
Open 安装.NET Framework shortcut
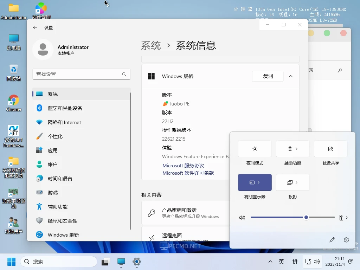[14, 136]
